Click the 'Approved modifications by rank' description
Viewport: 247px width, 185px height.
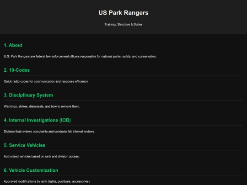pos(47,181)
